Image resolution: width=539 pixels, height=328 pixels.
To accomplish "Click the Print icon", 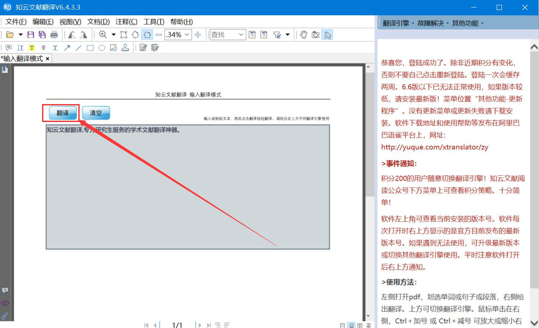I will [x=54, y=35].
